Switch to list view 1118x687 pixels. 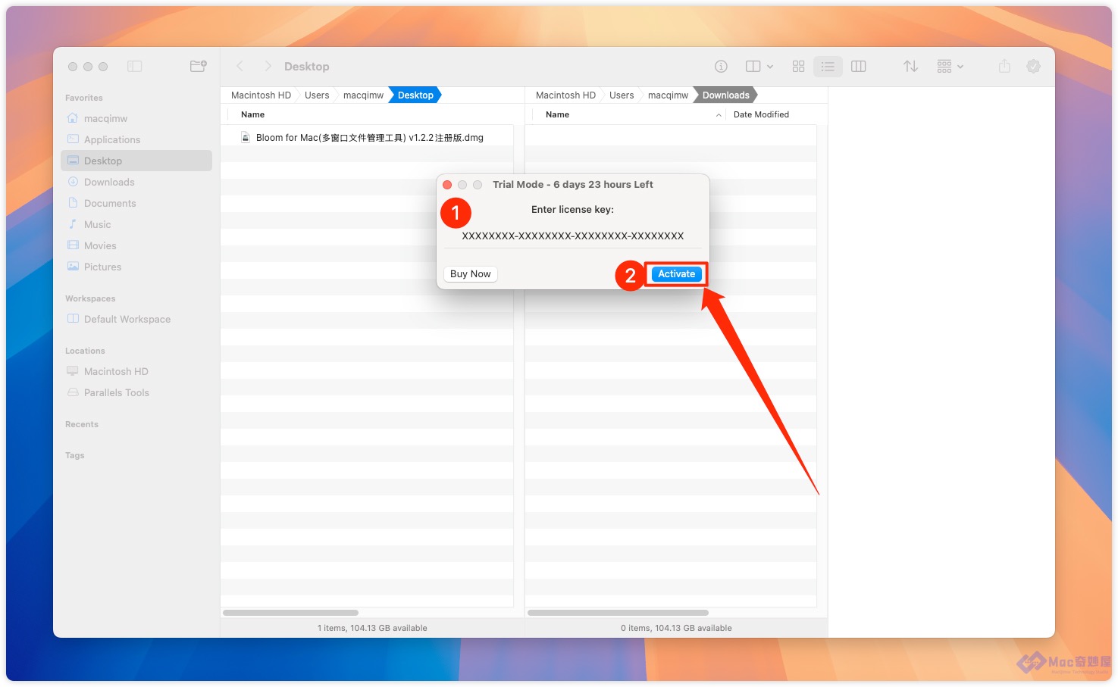pos(828,67)
